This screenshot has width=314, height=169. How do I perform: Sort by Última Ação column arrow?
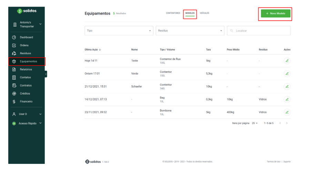pos(100,50)
